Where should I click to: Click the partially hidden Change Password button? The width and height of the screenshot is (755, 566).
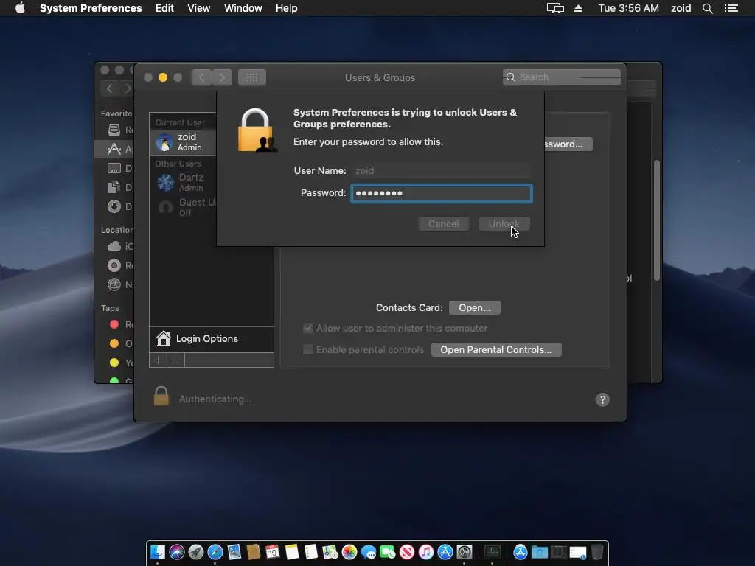[568, 144]
